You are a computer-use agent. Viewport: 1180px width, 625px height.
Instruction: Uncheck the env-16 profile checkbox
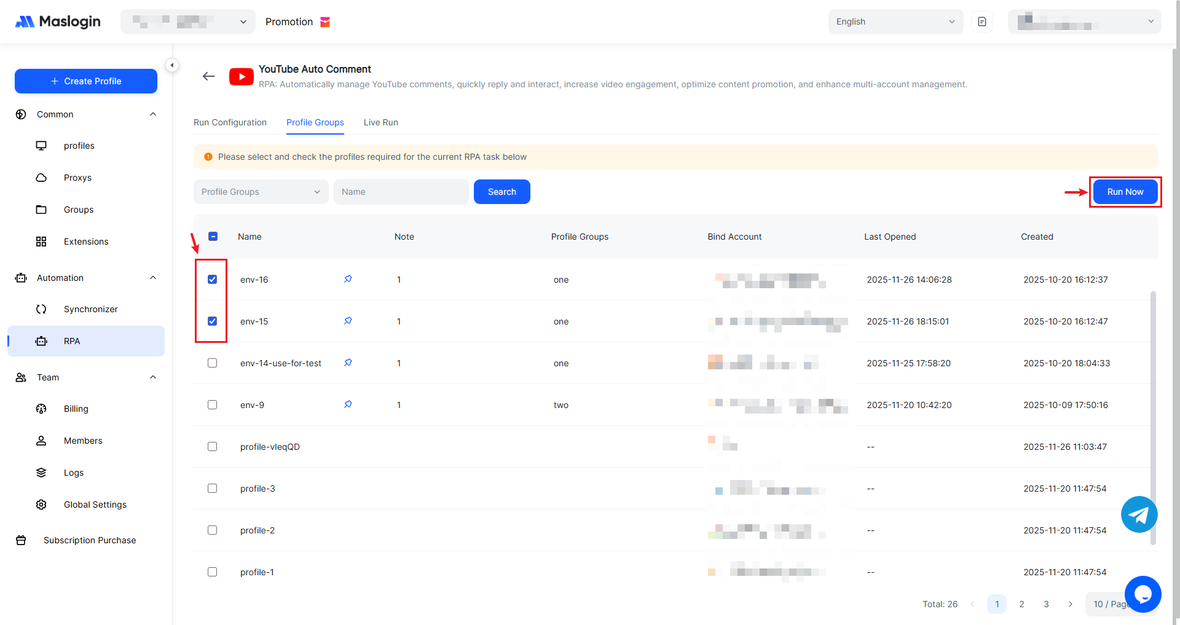[x=213, y=280]
